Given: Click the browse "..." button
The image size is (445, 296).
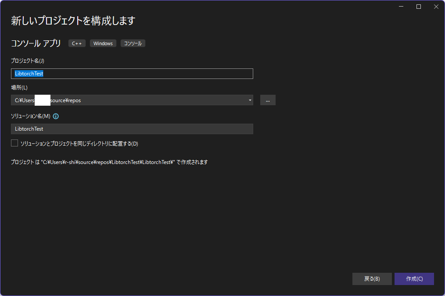Looking at the screenshot, I should 268,100.
